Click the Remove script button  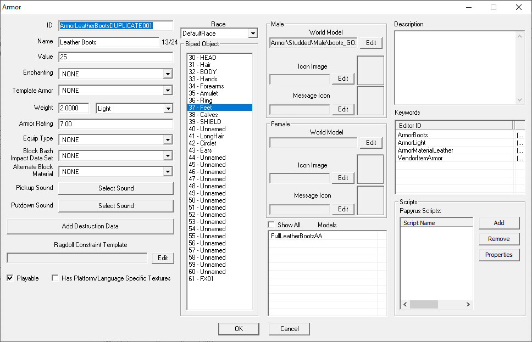[x=499, y=239]
